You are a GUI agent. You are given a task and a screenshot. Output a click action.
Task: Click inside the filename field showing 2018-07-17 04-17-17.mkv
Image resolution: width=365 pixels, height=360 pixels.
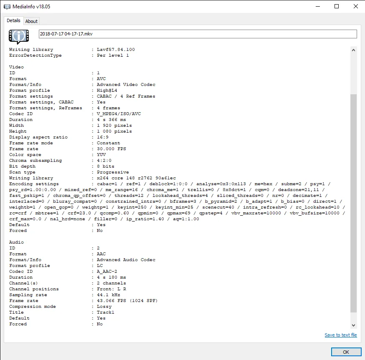click(x=167, y=34)
